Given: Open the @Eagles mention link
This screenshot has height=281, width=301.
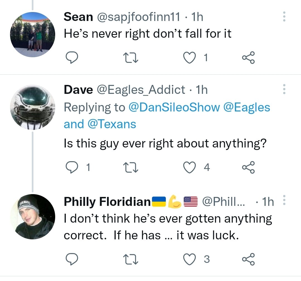Looking at the screenshot, I should click(247, 108).
